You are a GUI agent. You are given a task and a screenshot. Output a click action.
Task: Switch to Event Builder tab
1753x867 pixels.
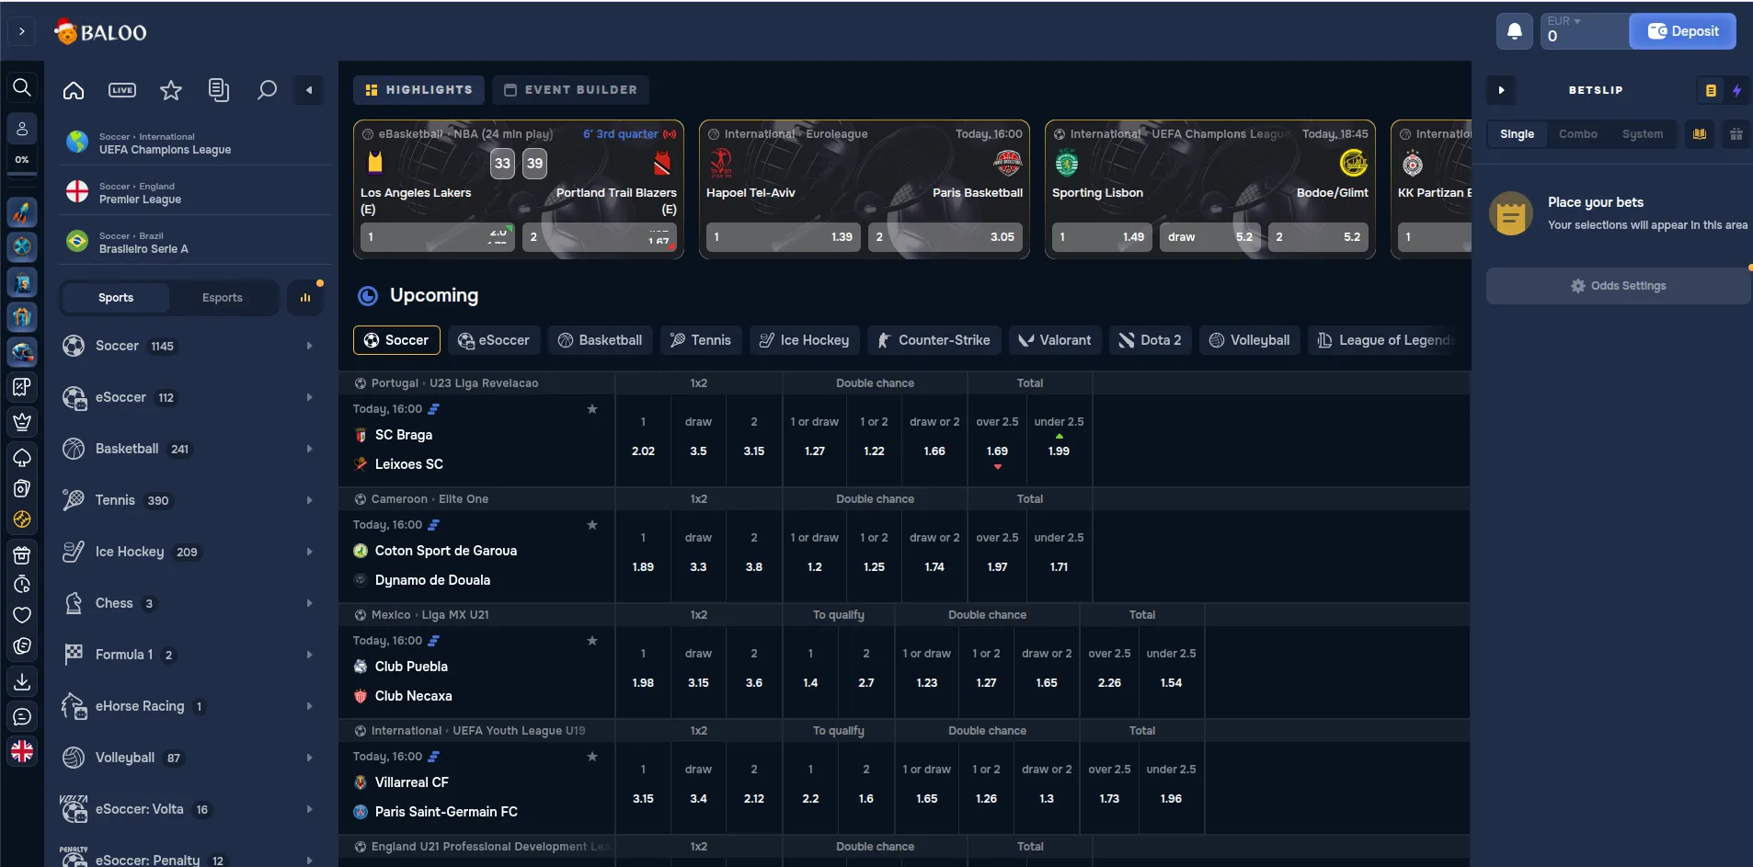pos(571,90)
